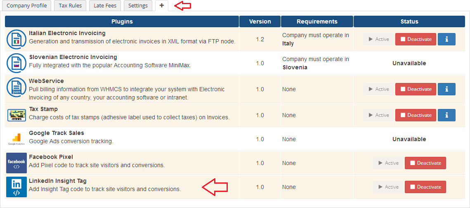This screenshot has height=208, width=470.
Task: Click Unavailable status for Slovenian Electronic Invoicing
Action: 409,63
